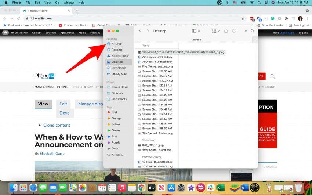
Task: Open Downloads folder from sidebar
Action: pos(119,68)
